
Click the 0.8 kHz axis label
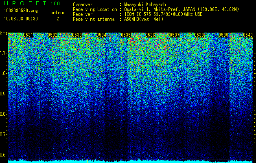pos(4,114)
